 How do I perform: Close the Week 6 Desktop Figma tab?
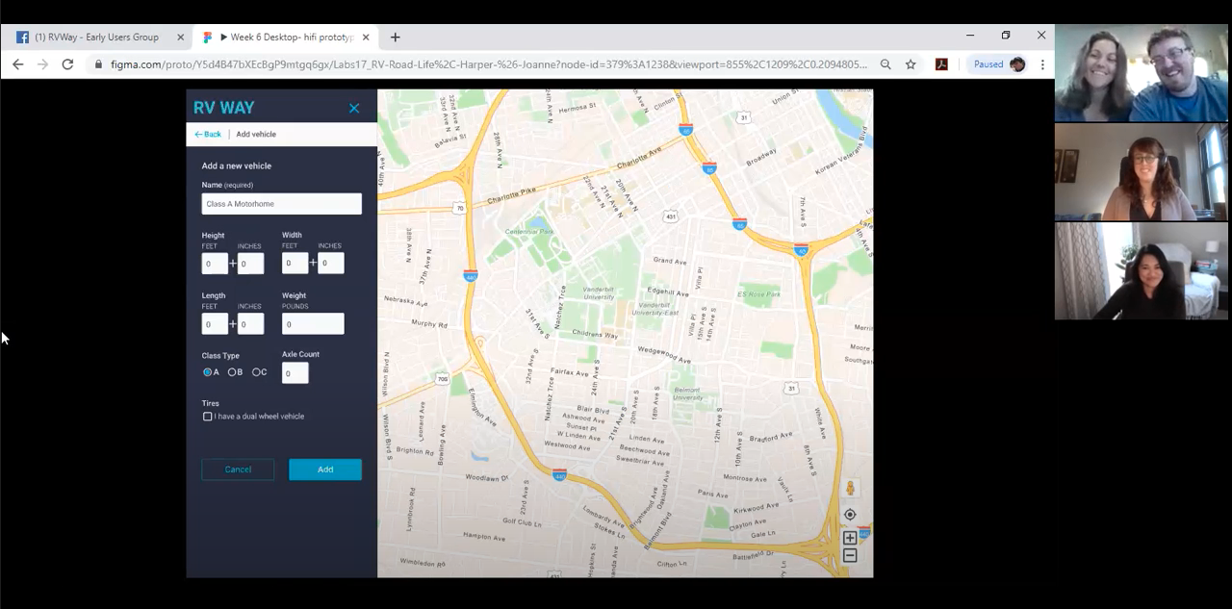[366, 38]
